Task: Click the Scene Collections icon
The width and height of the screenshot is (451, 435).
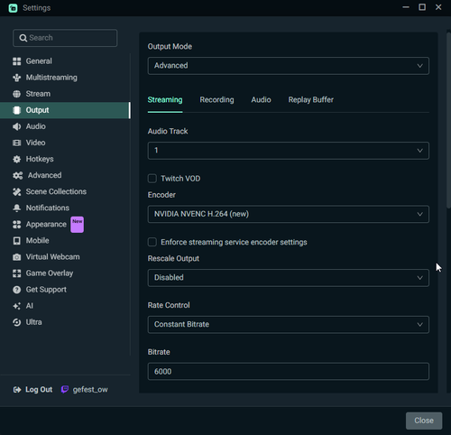Action: pyautogui.click(x=17, y=191)
